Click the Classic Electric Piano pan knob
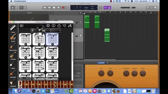 click(81, 22)
